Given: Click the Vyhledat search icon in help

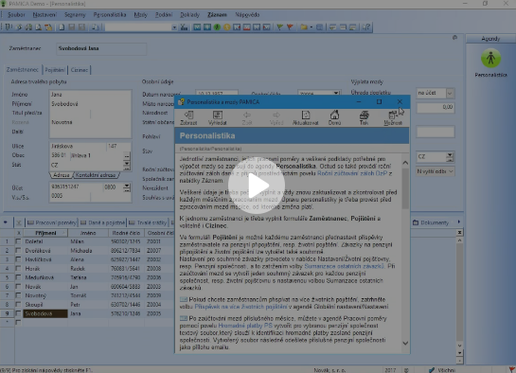Looking at the screenshot, I should click(x=217, y=117).
